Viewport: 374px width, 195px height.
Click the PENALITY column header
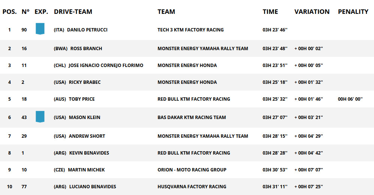(x=353, y=12)
